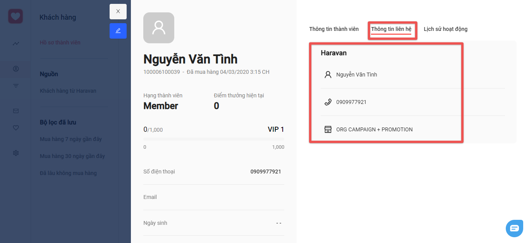The width and height of the screenshot is (529, 243).
Task: Open the filter icon in sidebar
Action: pos(16,86)
